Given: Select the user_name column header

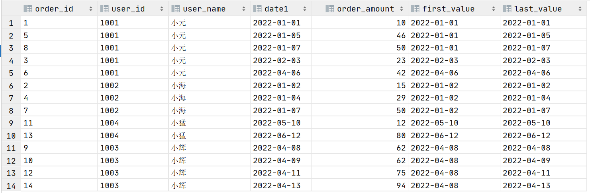Looking at the screenshot, I should tap(210, 9).
